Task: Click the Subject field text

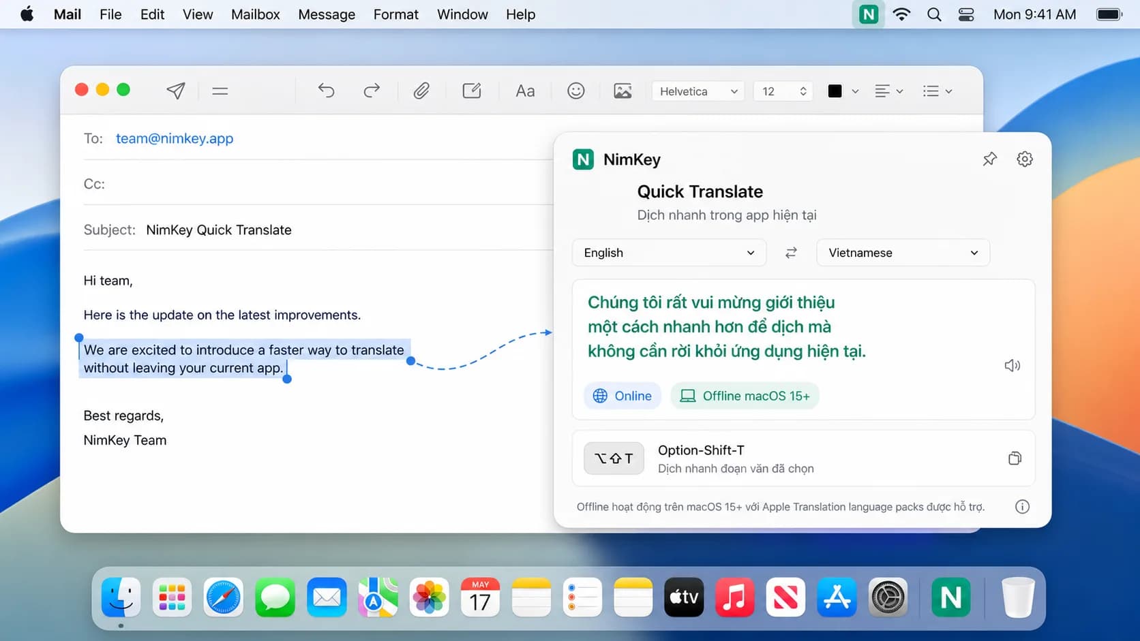Action: pyautogui.click(x=219, y=230)
